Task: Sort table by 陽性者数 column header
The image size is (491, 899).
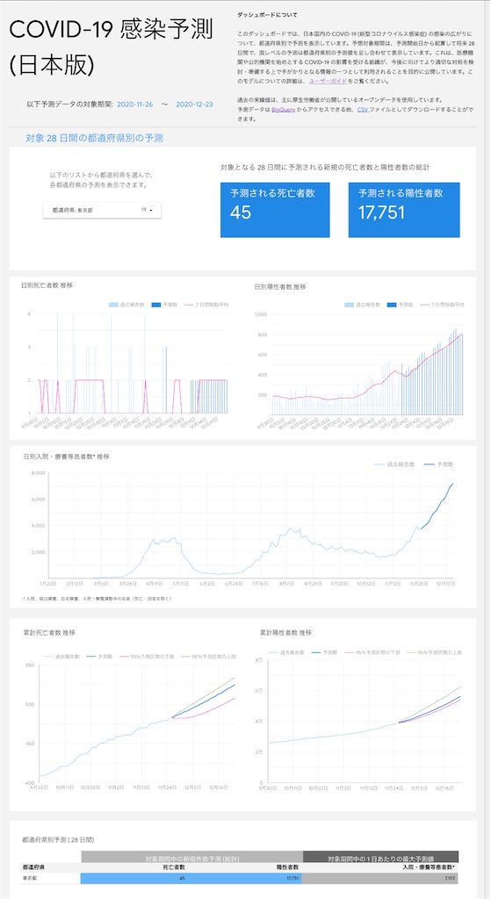Action: (288, 867)
